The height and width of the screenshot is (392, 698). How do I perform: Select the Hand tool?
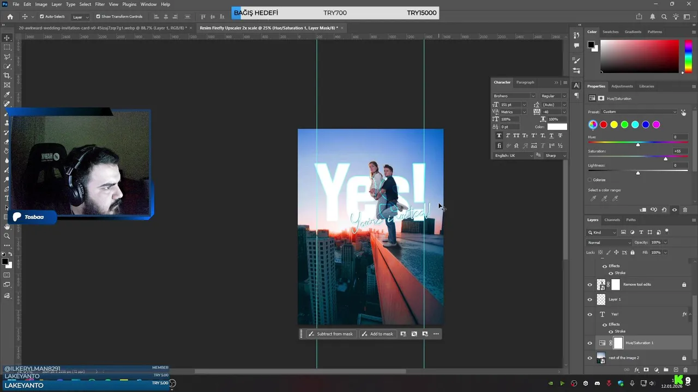pos(7,226)
